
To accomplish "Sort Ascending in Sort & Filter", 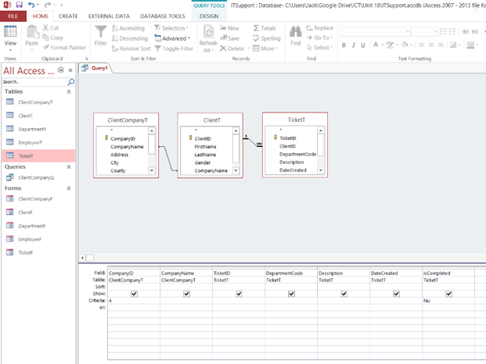I will (x=128, y=28).
